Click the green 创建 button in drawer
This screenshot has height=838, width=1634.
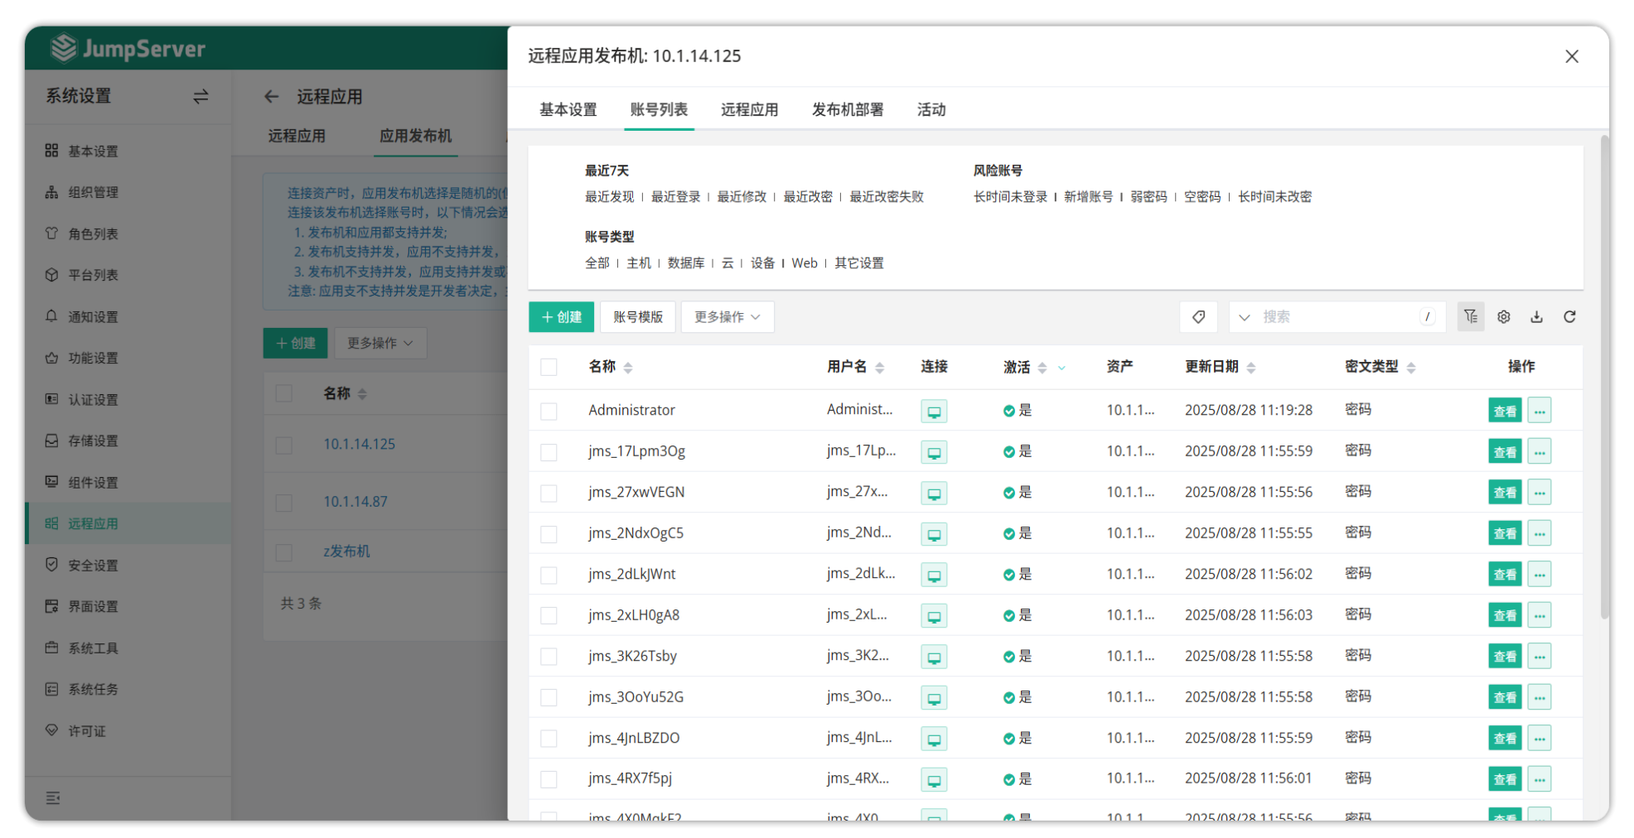(561, 317)
